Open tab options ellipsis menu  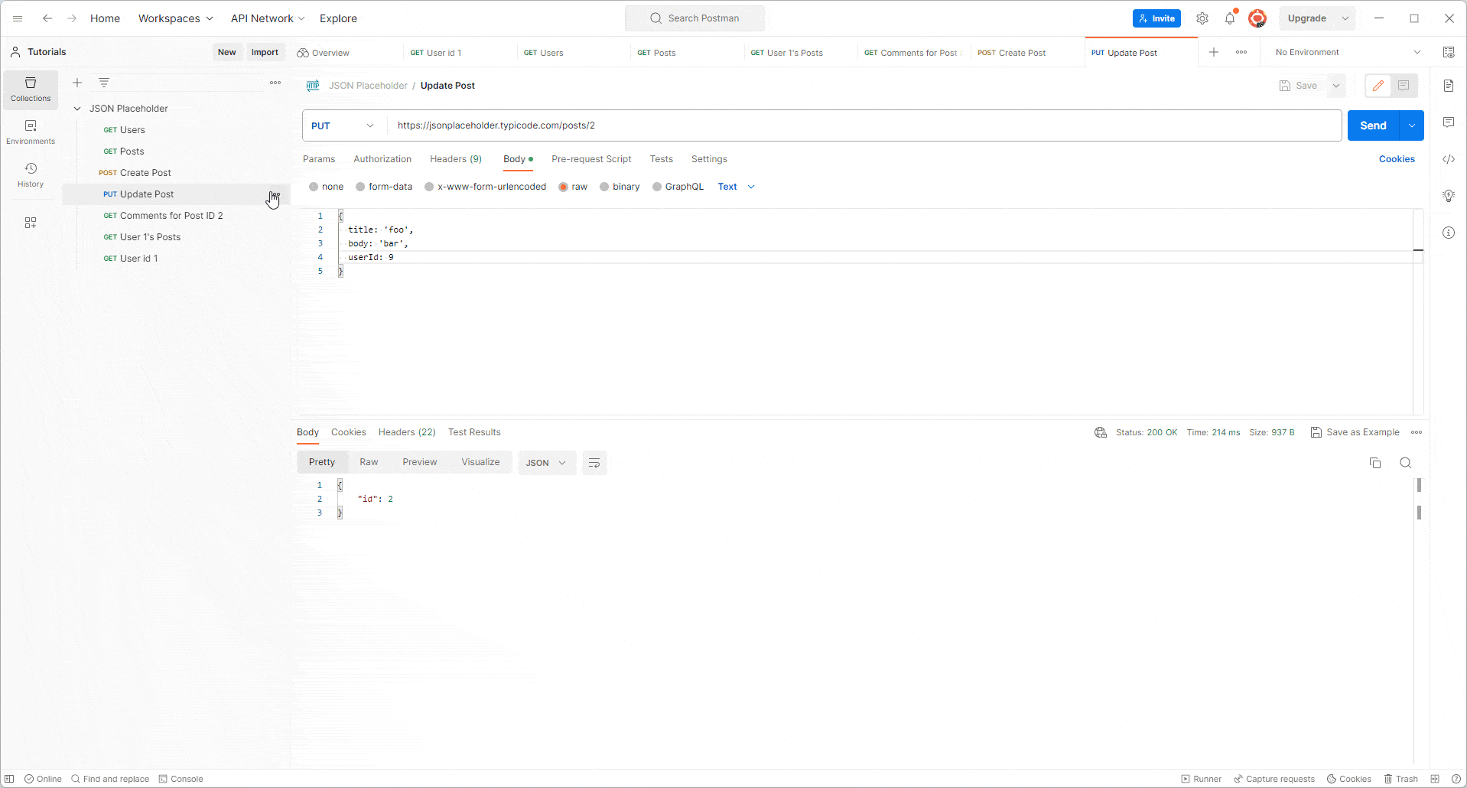[1241, 52]
